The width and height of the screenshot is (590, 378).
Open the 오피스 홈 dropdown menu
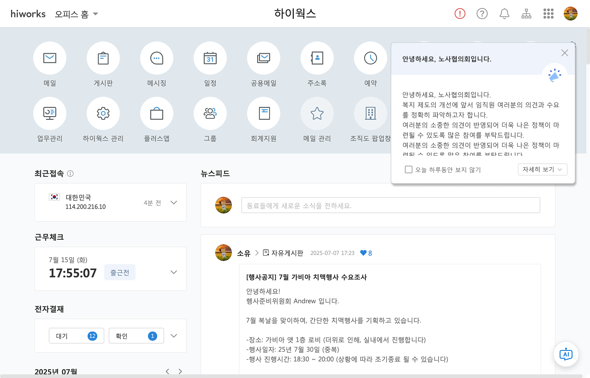tap(76, 14)
